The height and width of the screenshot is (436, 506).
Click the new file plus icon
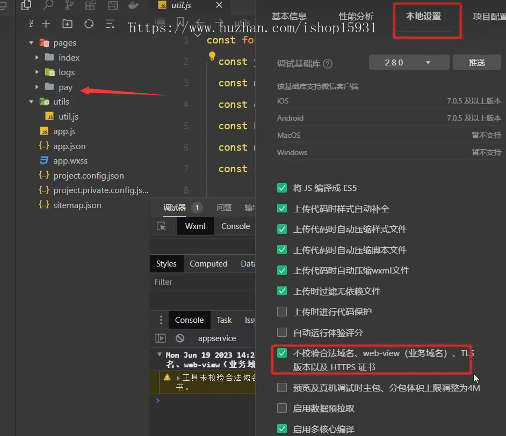tap(46, 24)
